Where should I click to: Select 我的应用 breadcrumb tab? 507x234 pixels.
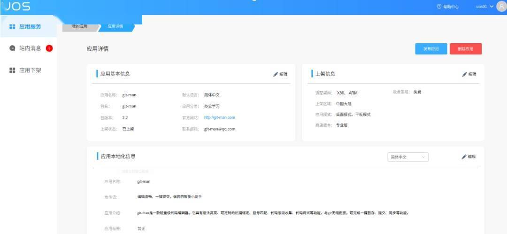click(79, 26)
